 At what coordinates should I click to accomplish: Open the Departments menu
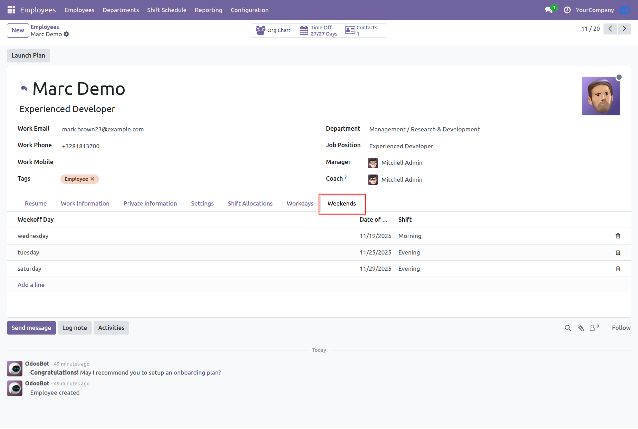coord(121,10)
